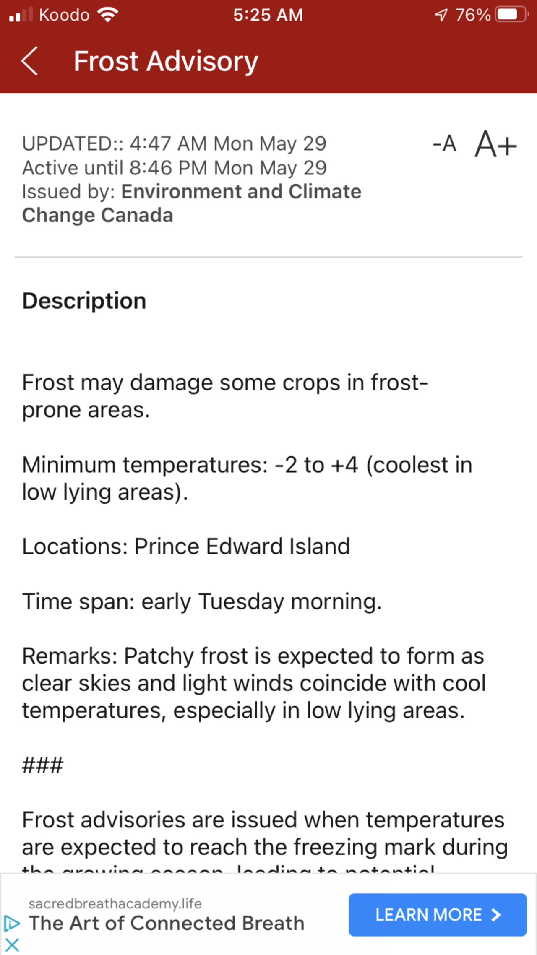The image size is (537, 955).
Task: Tap the cellular signal bars icon
Action: [x=21, y=15]
